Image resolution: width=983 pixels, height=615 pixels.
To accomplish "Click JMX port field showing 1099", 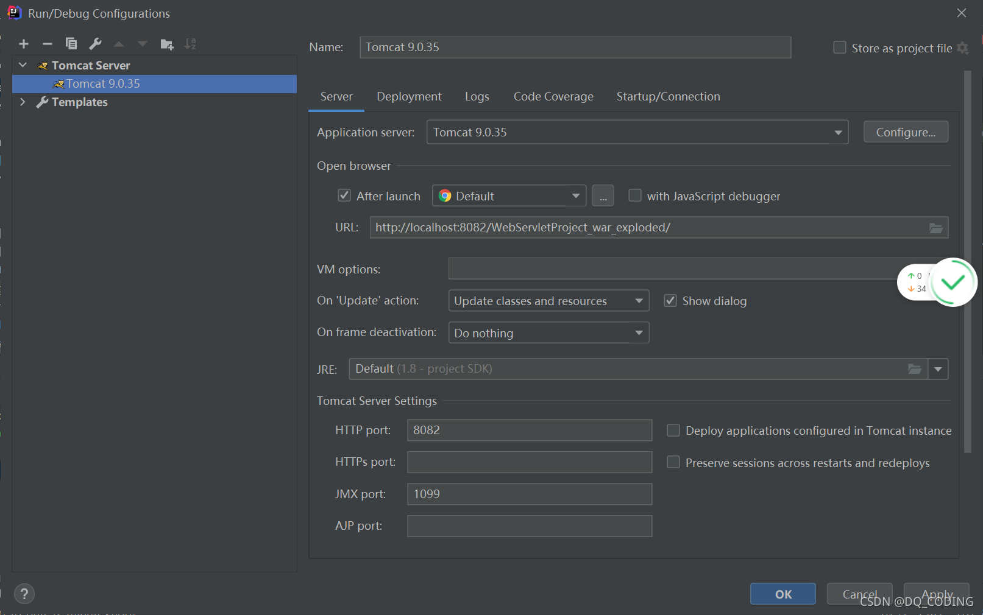I will [x=530, y=494].
